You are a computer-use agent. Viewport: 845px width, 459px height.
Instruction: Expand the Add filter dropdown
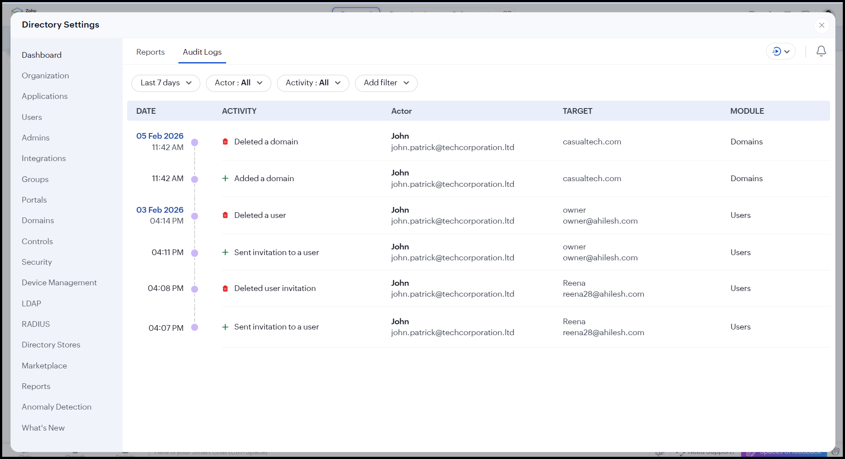[x=386, y=83]
